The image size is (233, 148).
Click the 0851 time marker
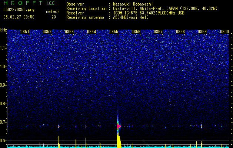click(25, 32)
